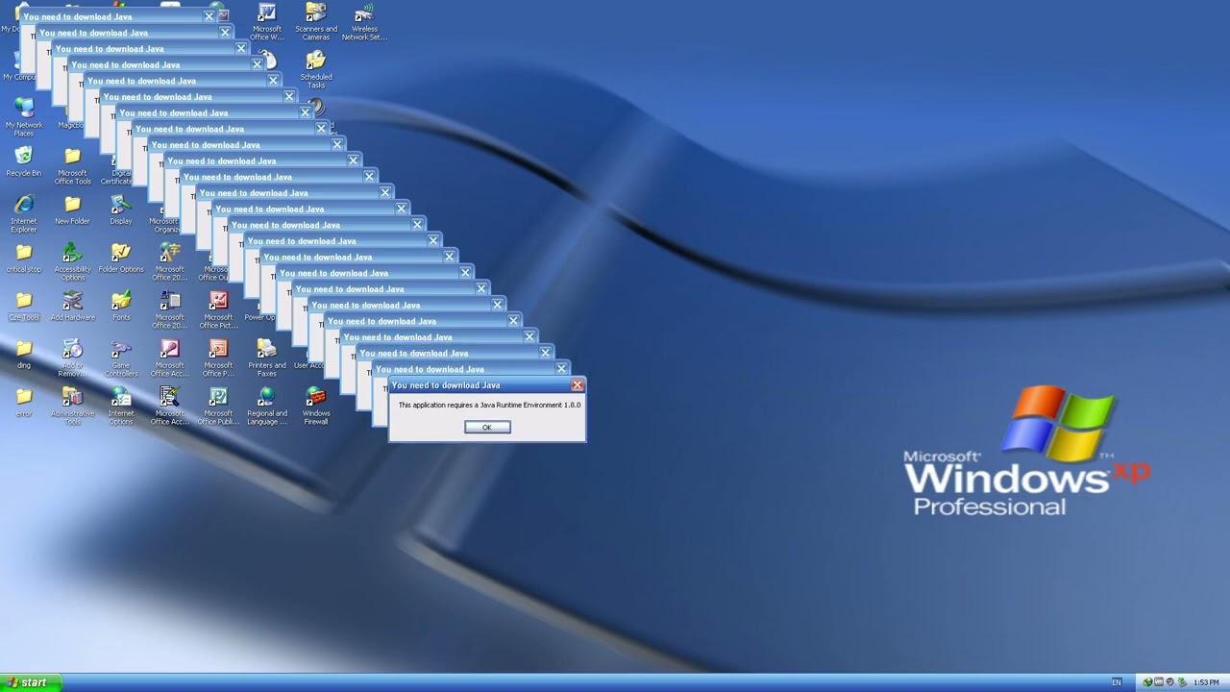The width and height of the screenshot is (1230, 692).
Task: Select the Add Hardware shortcut
Action: pos(72,306)
